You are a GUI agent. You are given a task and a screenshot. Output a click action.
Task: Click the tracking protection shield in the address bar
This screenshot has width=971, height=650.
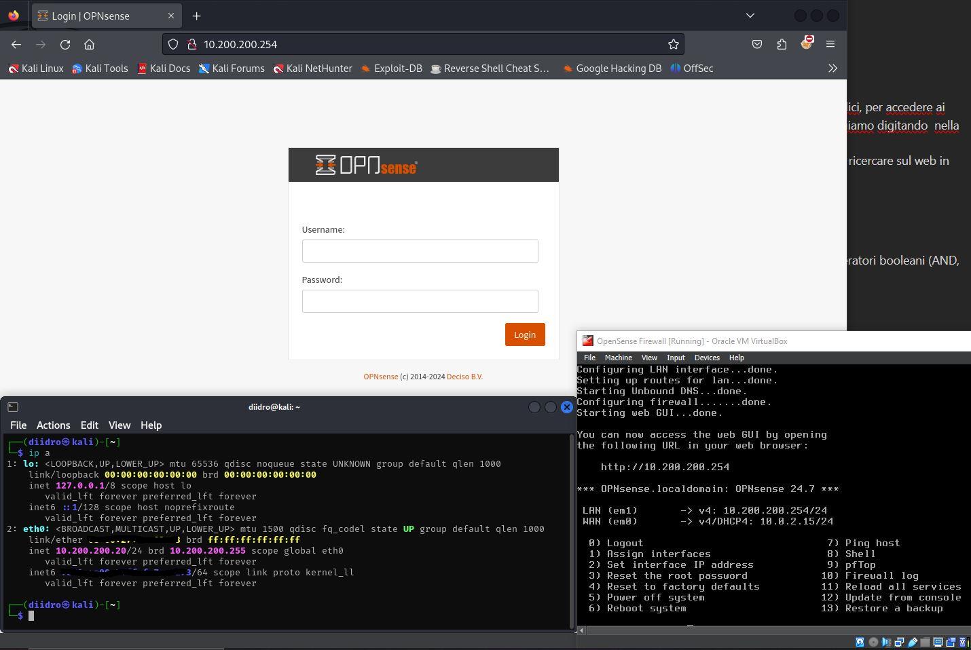click(173, 44)
